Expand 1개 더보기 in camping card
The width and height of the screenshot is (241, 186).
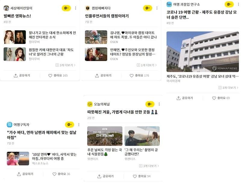(147, 65)
